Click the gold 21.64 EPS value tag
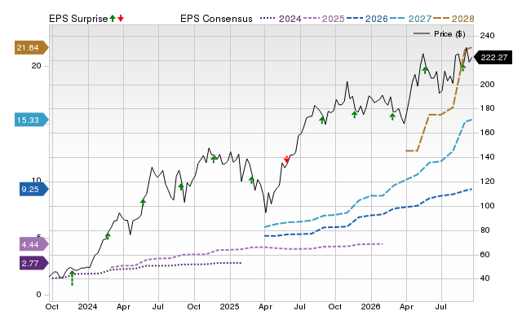The height and width of the screenshot is (311, 522). tap(31, 47)
